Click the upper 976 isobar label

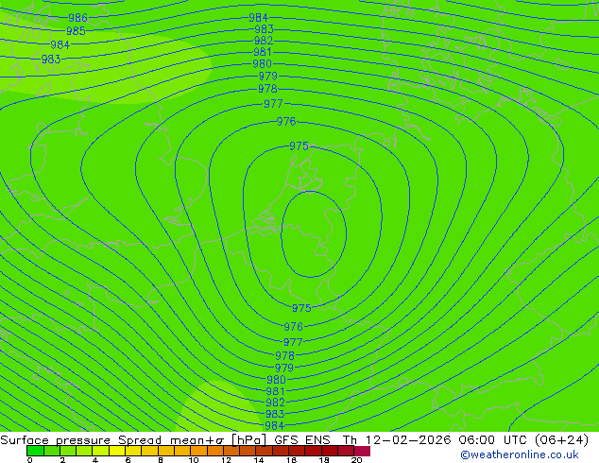tap(286, 122)
